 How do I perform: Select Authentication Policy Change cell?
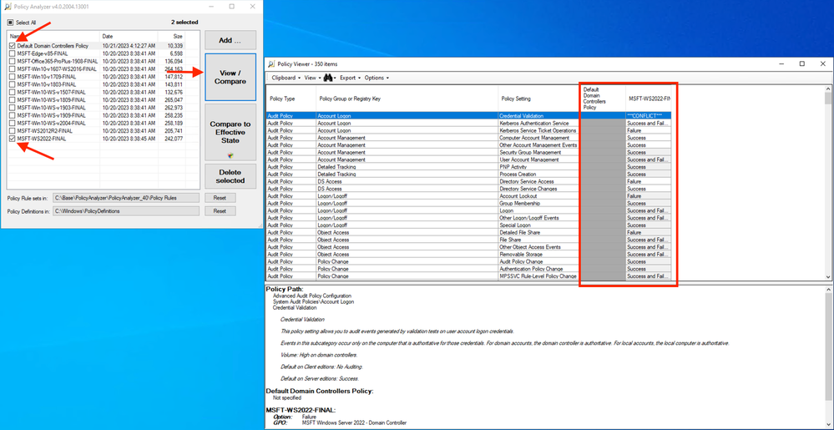coord(539,269)
